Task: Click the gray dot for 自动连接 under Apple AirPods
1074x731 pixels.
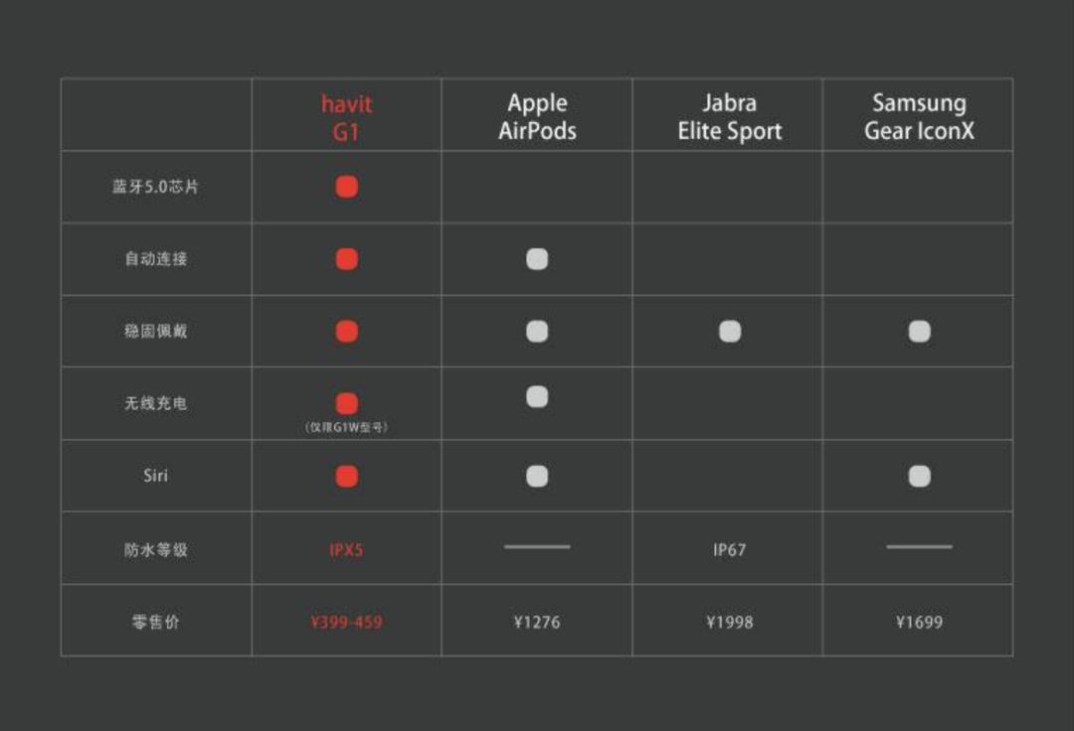Action: tap(537, 259)
